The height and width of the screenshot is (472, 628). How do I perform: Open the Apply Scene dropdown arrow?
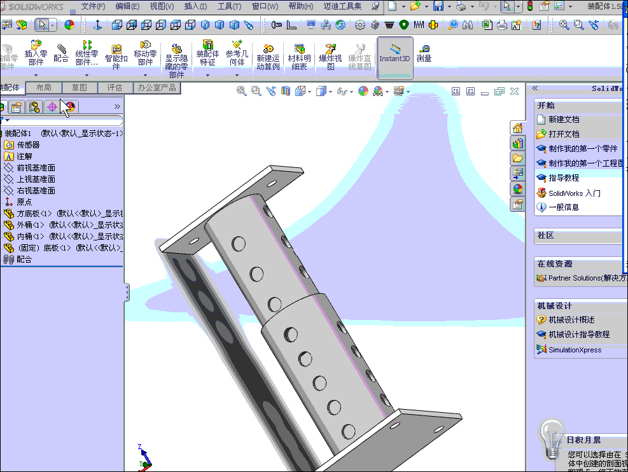tap(387, 92)
